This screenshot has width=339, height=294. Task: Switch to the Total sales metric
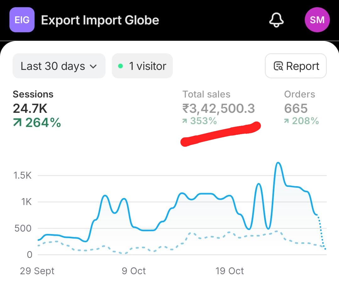point(206,94)
